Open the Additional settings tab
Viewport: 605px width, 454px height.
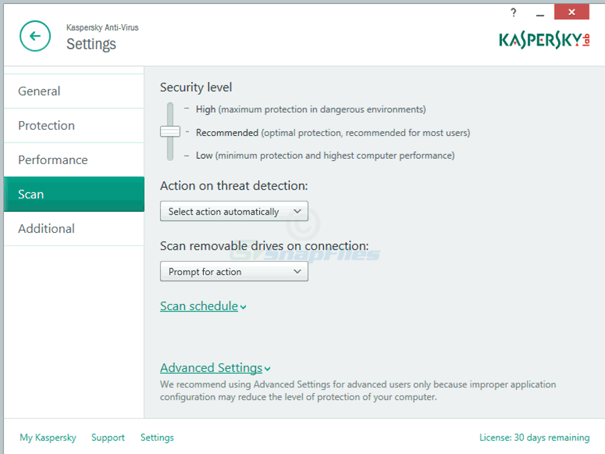(x=74, y=229)
